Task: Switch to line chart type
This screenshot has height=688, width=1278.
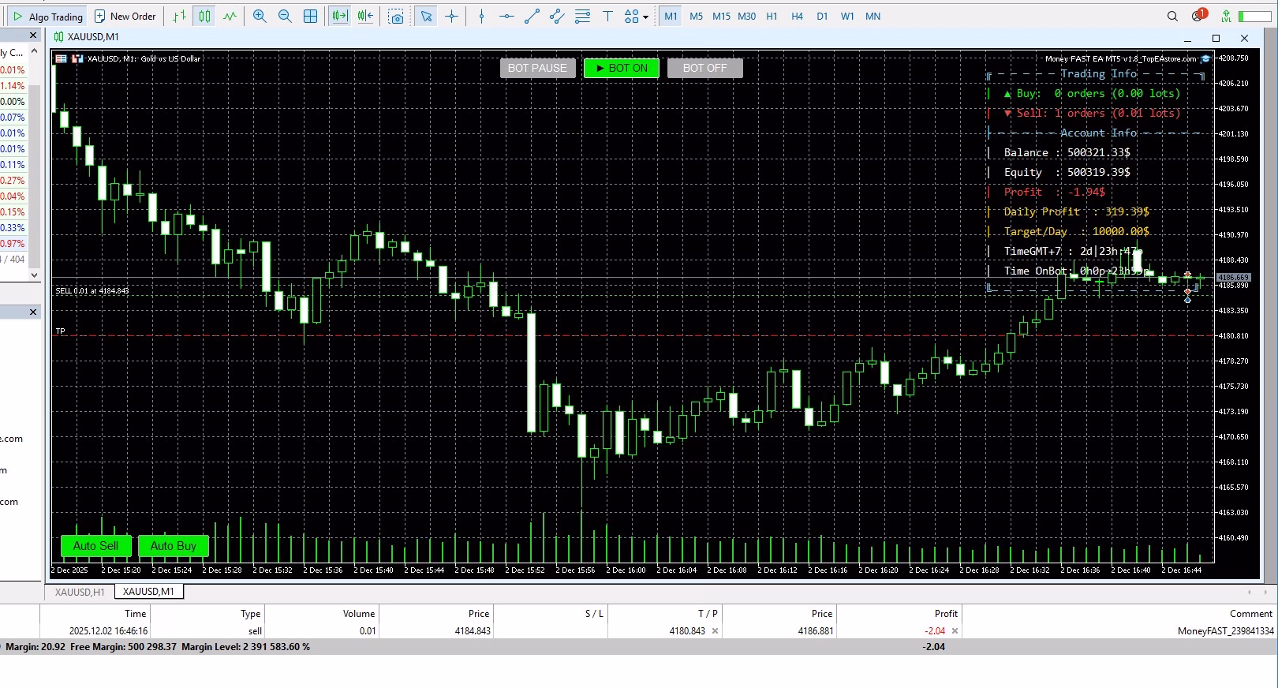Action: click(230, 17)
